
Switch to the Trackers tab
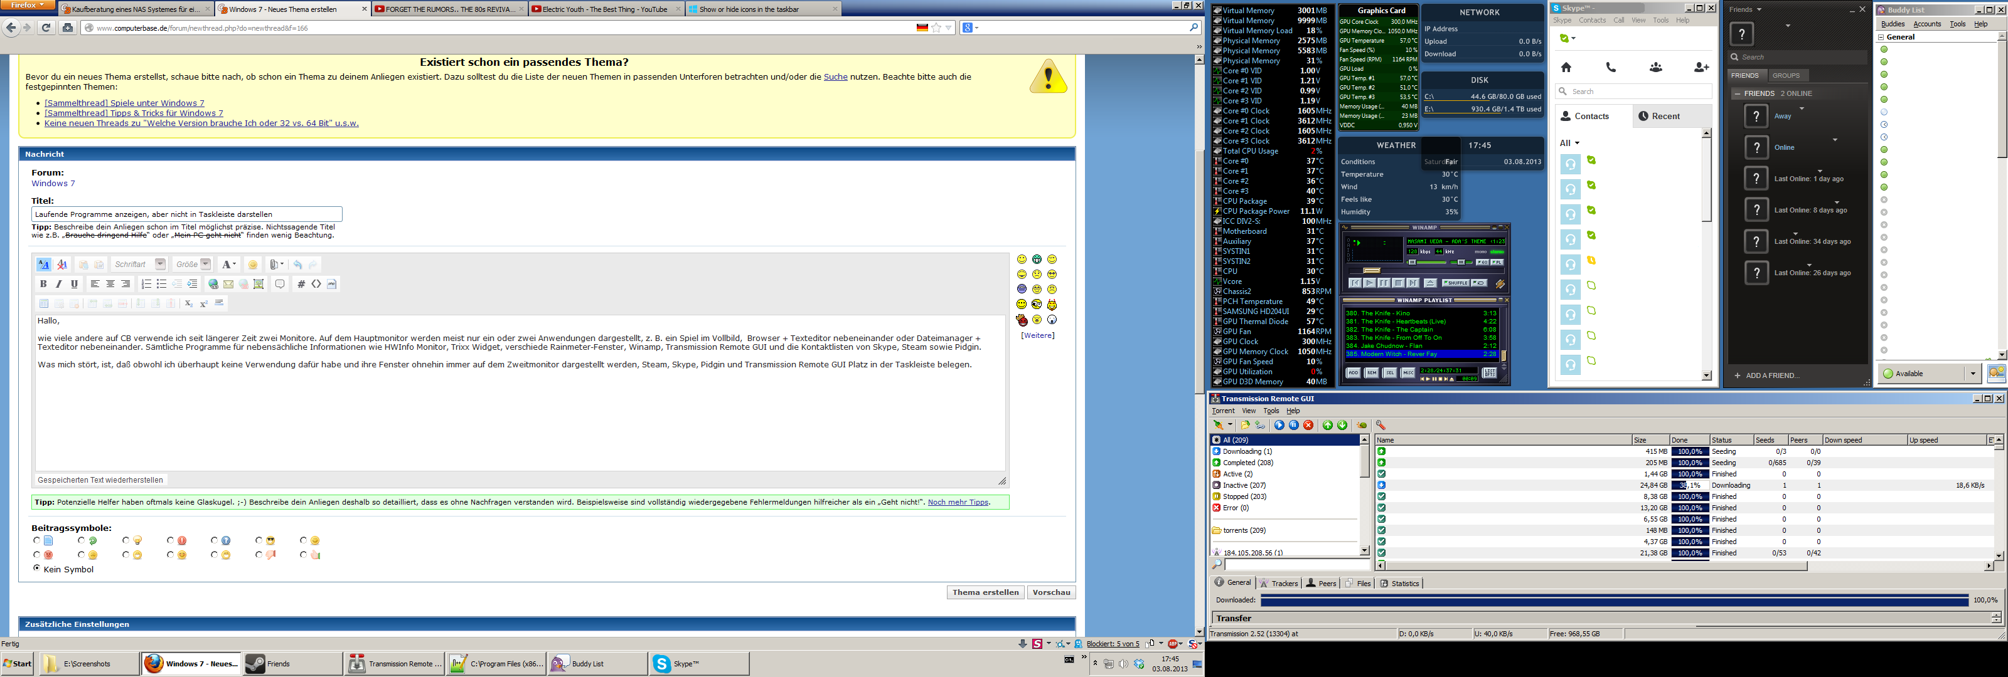(1279, 583)
